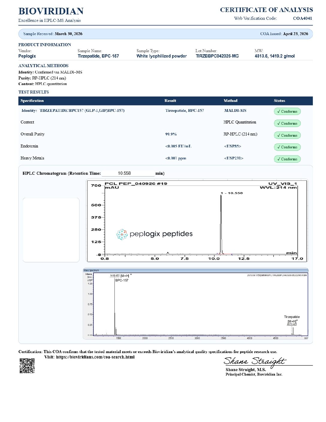Click the chromatogram title PCL PEP_040926 #19
The width and height of the screenshot is (326, 422).
[136, 183]
